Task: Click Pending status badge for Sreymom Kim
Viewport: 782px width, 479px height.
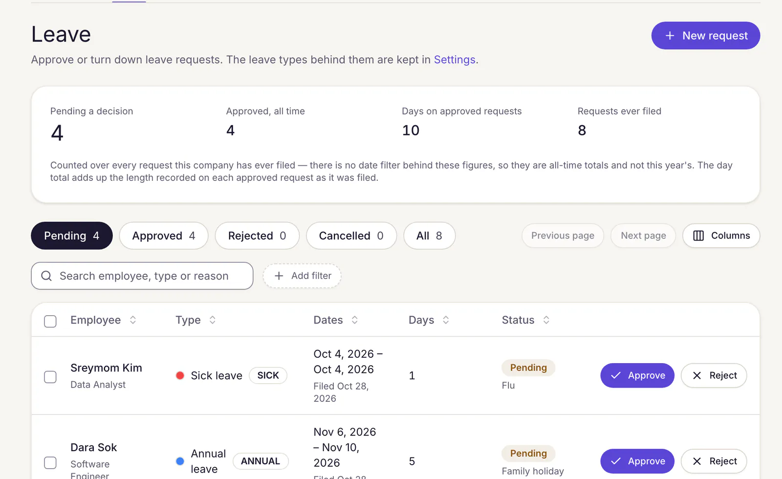Action: pos(528,368)
